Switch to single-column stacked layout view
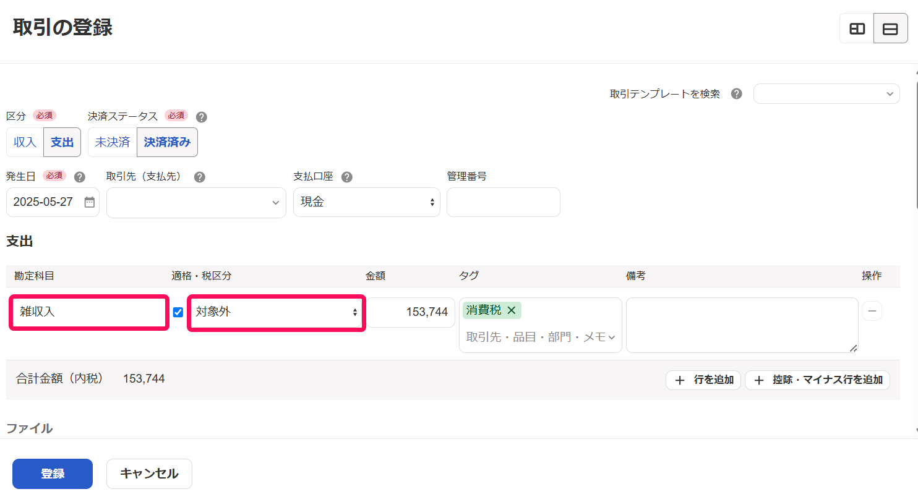Viewport: 918px width, 502px height. point(890,29)
